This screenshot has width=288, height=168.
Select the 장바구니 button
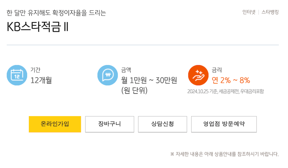tap(109, 124)
